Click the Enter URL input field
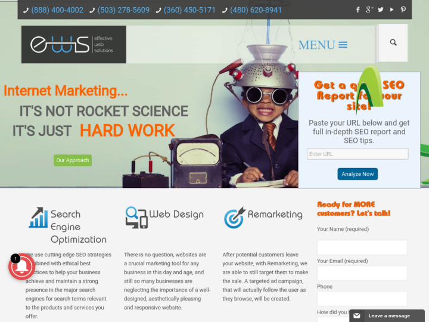 point(357,154)
